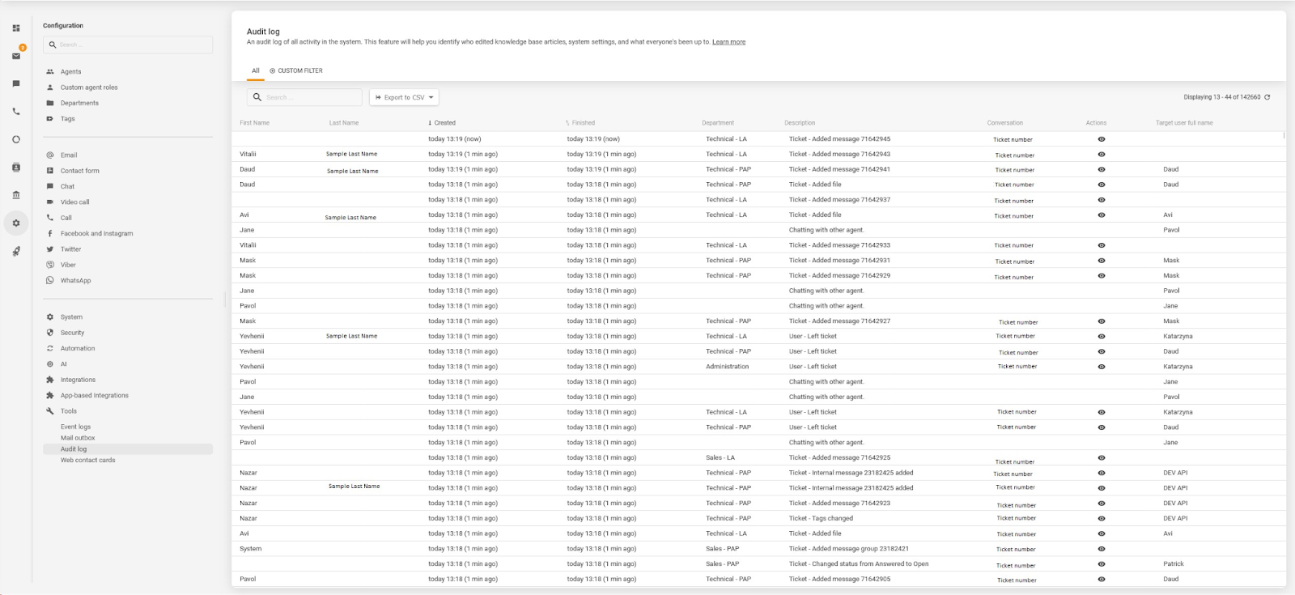Open the chat bubble icon in left rail

click(x=16, y=84)
